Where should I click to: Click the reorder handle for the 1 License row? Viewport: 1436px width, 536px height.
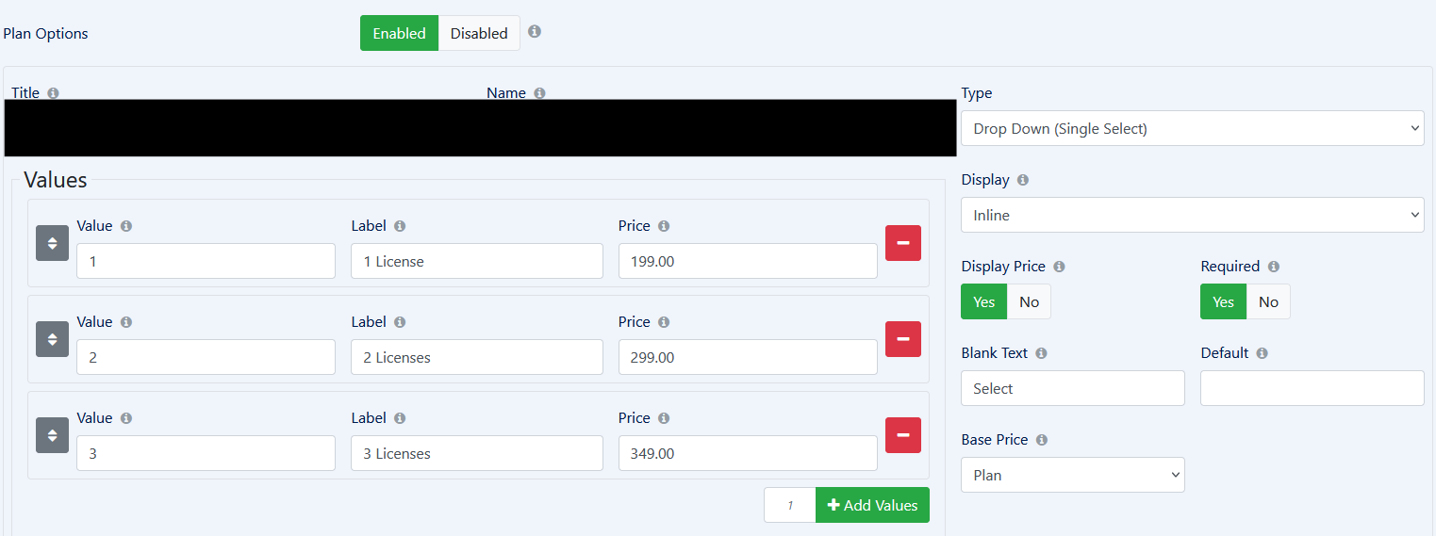52,243
